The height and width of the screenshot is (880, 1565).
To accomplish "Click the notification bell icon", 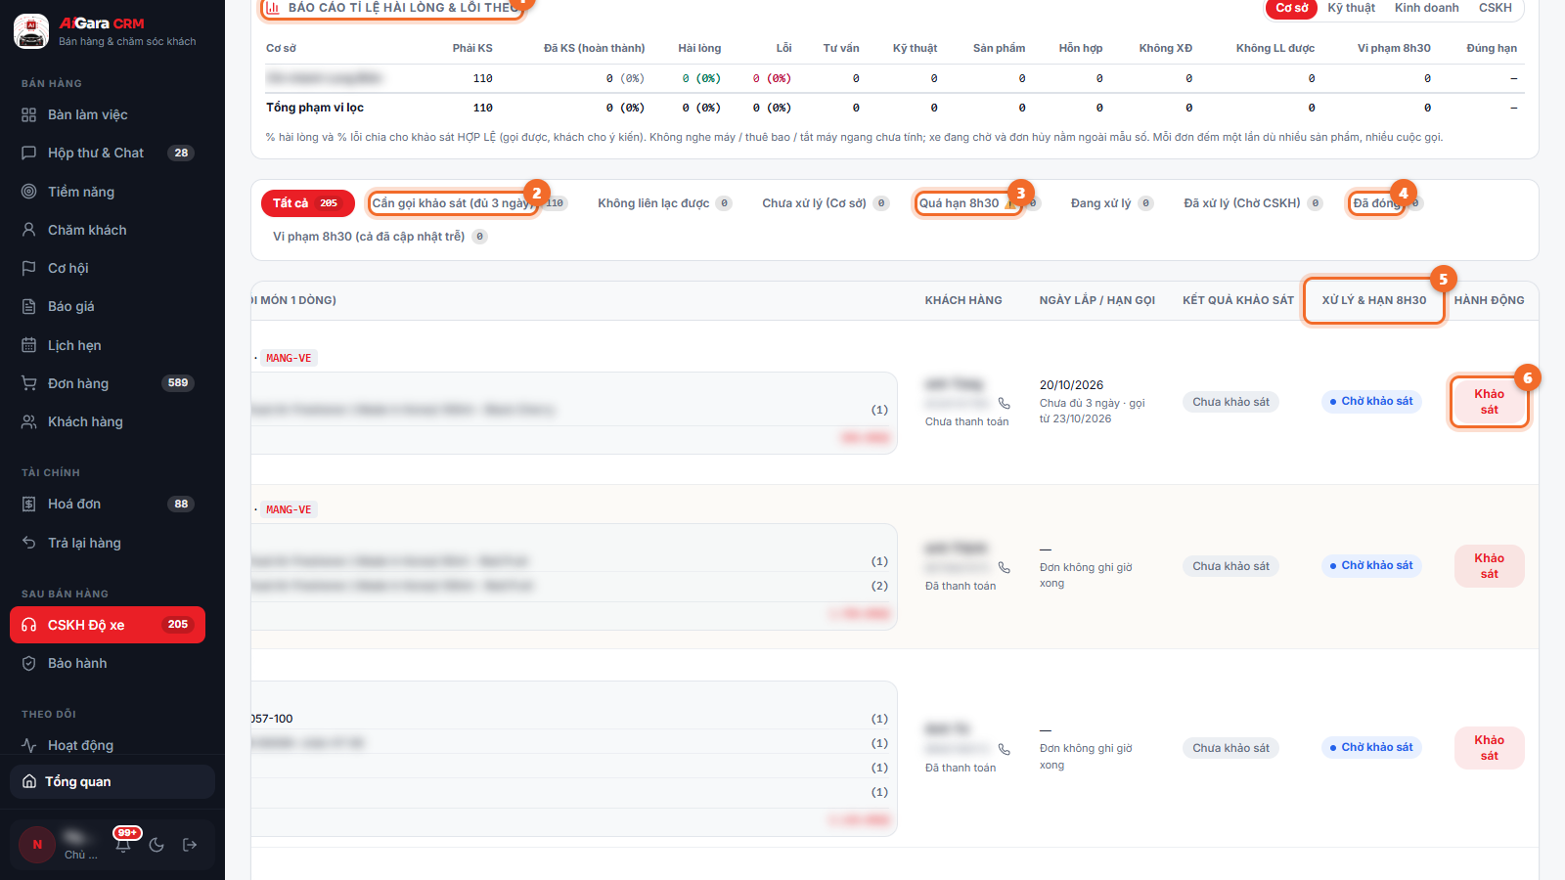I will pos(123,844).
